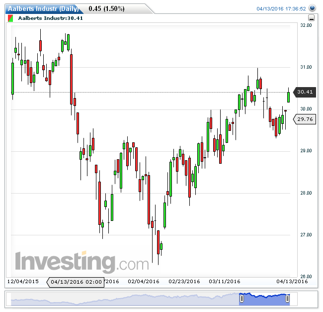Grab the right handle of the range slider

tap(287, 299)
